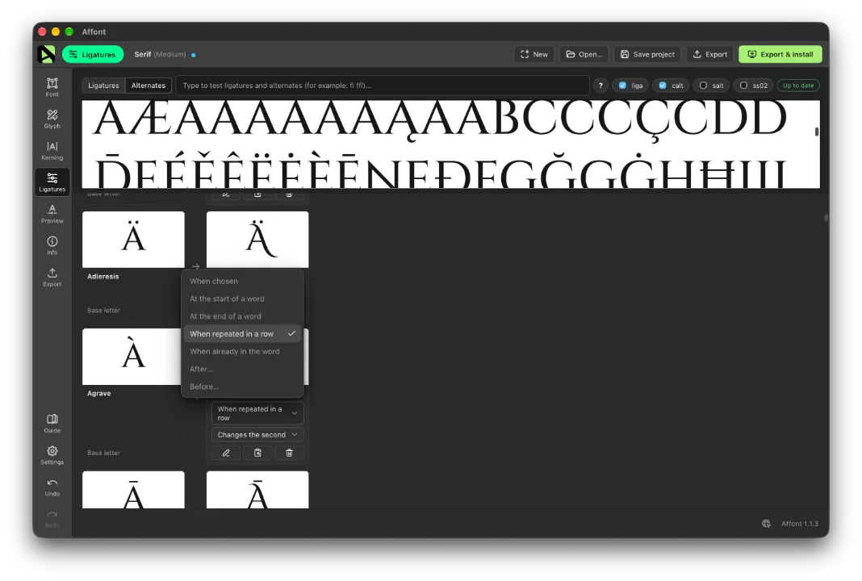The image size is (862, 581).
Task: Focus the ligature test text field
Action: (x=382, y=86)
